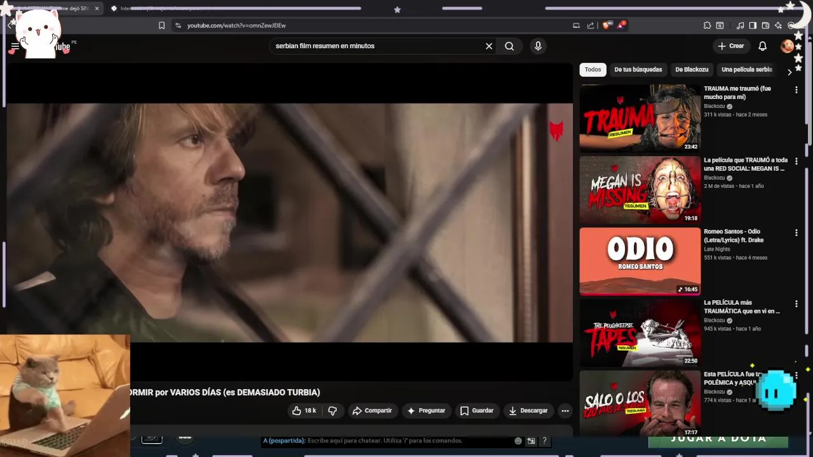The width and height of the screenshot is (813, 457).
Task: Click the help question mark in chat bar
Action: click(544, 440)
